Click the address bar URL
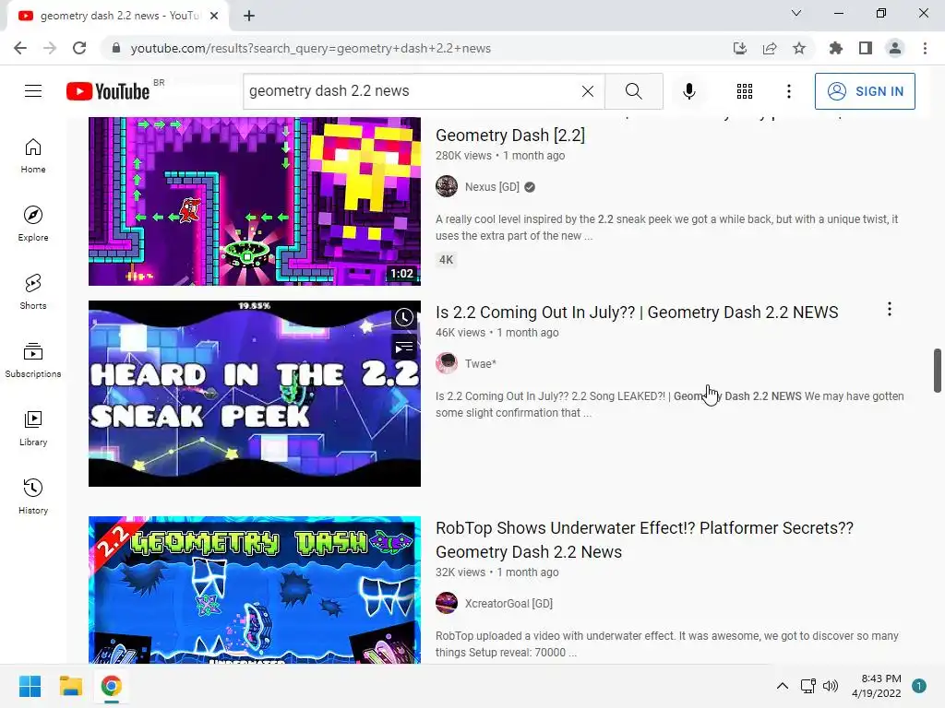This screenshot has height=708, width=945. point(310,48)
